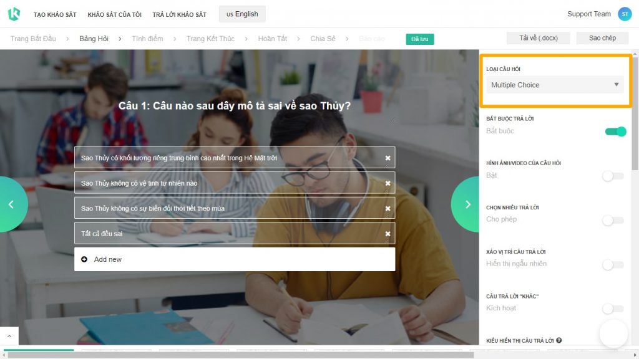Click the plus icon beside Add new
The image size is (639, 359).
(x=85, y=259)
